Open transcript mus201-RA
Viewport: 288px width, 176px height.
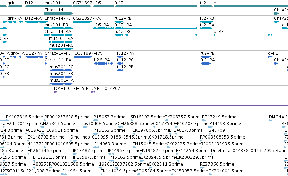(61, 39)
